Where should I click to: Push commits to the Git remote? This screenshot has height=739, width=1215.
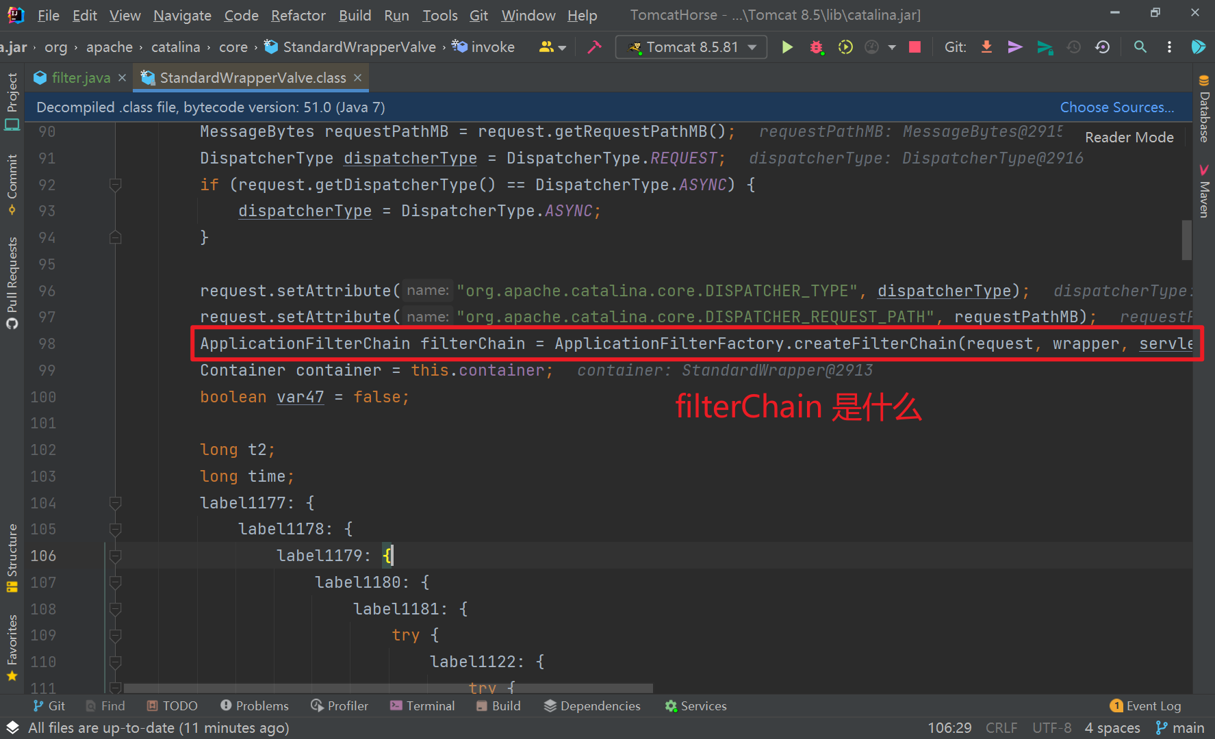tap(1014, 47)
